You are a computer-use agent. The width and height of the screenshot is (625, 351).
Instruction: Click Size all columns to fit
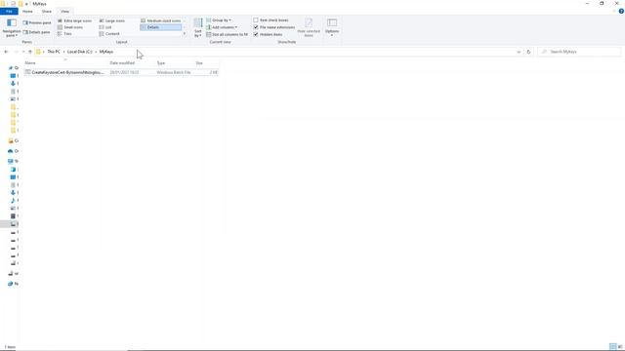[227, 34]
